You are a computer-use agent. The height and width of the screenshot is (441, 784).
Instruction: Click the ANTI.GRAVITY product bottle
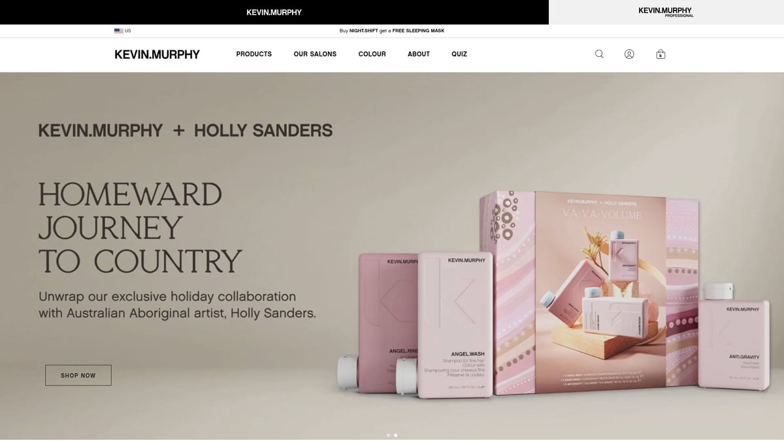tap(734, 336)
